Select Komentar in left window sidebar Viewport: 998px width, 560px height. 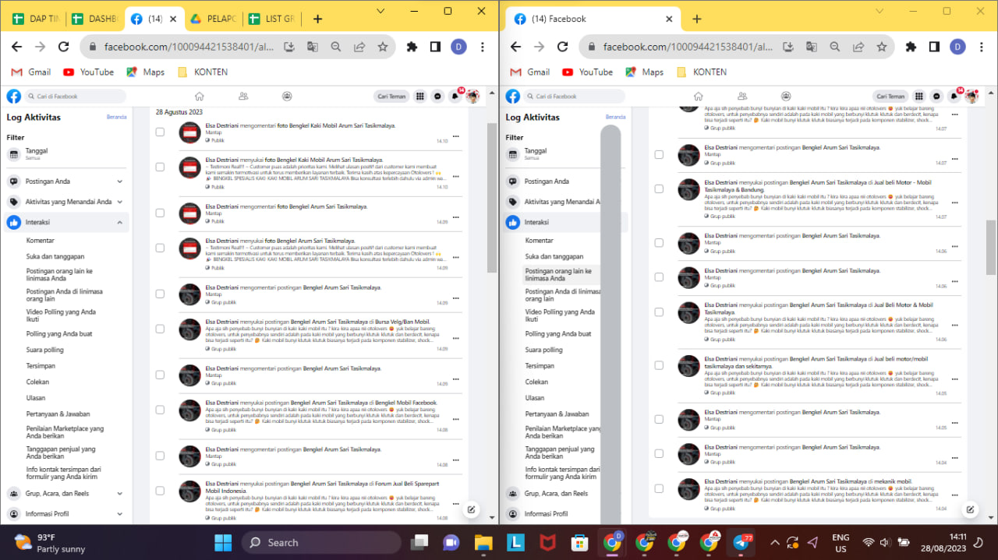41,241
